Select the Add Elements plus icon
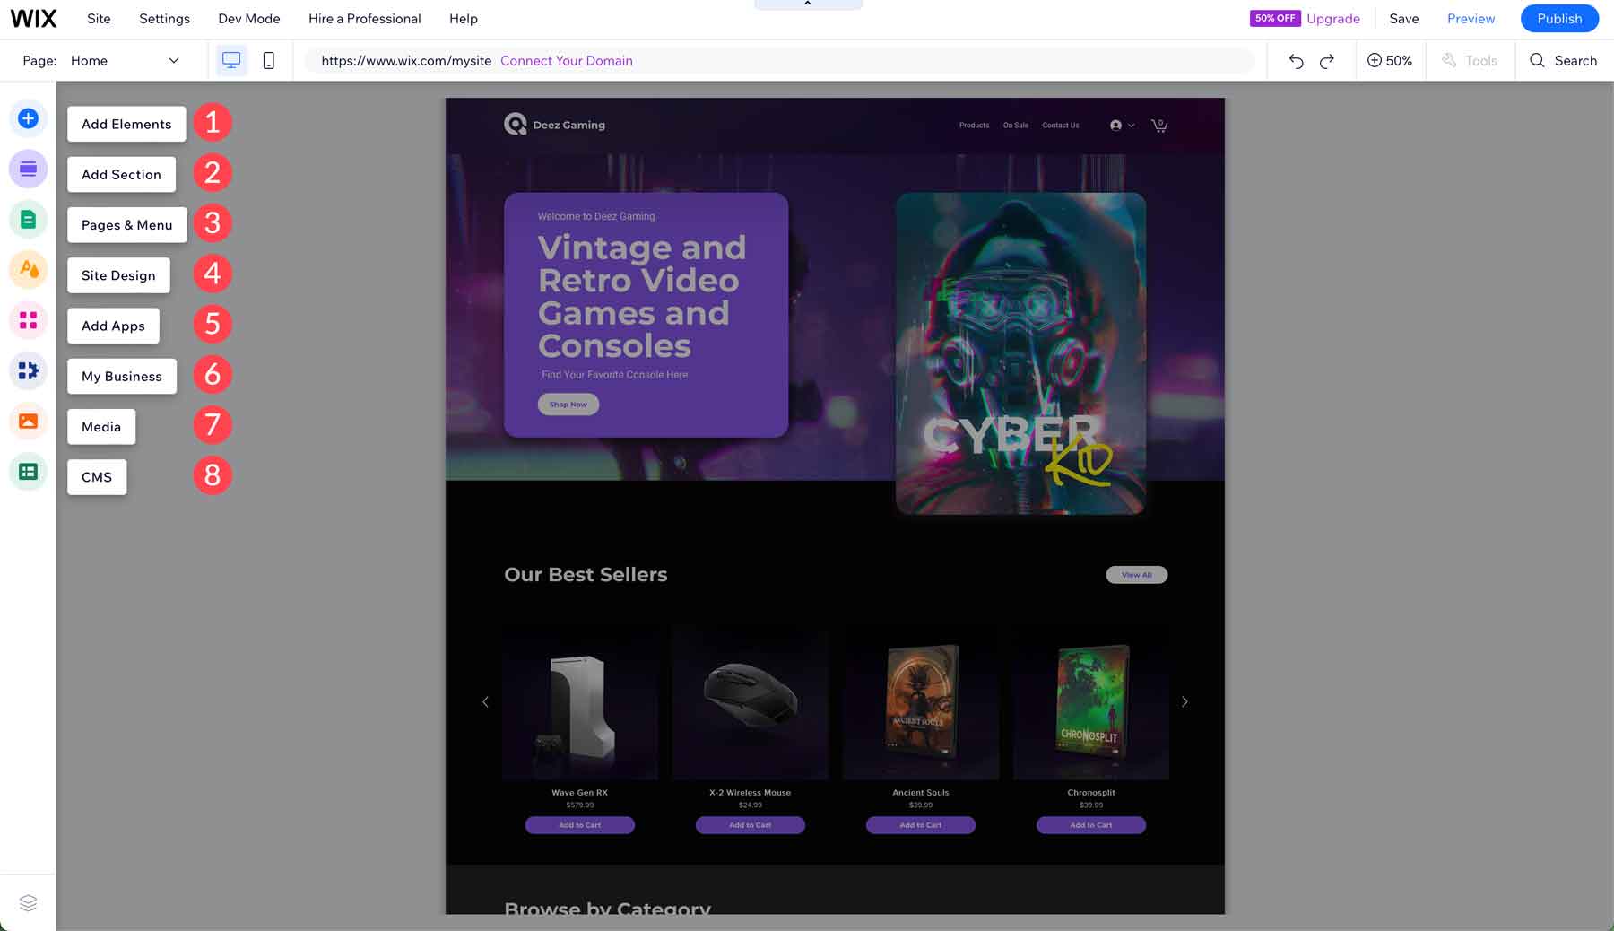Image resolution: width=1614 pixels, height=931 pixels. 28,117
